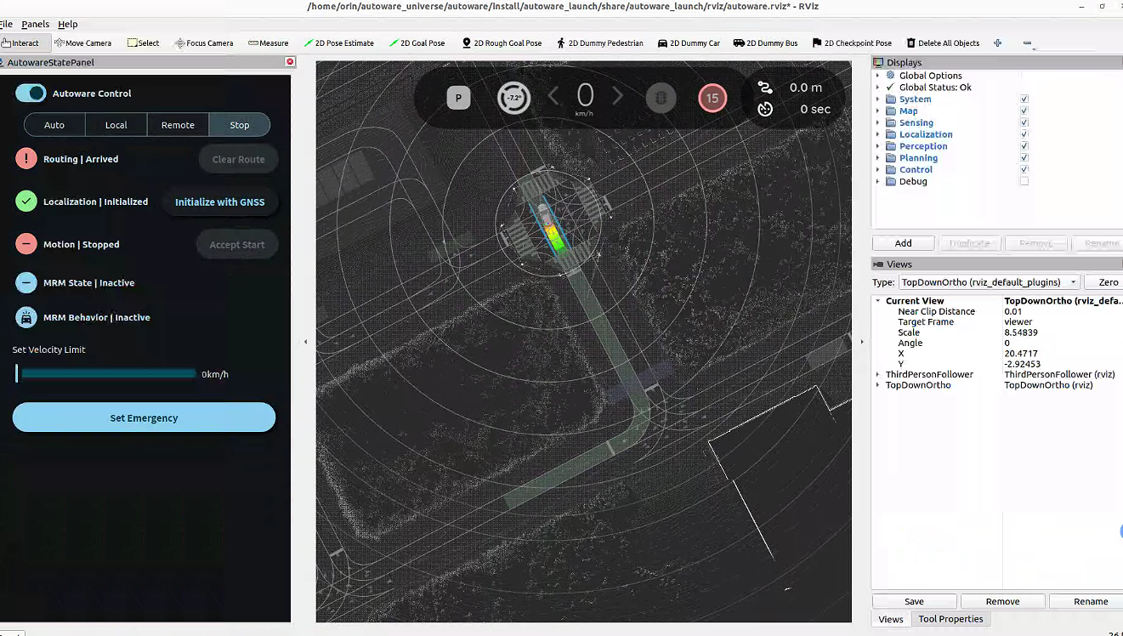The height and width of the screenshot is (636, 1123).
Task: Click the right turn signal arrow
Action: pos(618,96)
